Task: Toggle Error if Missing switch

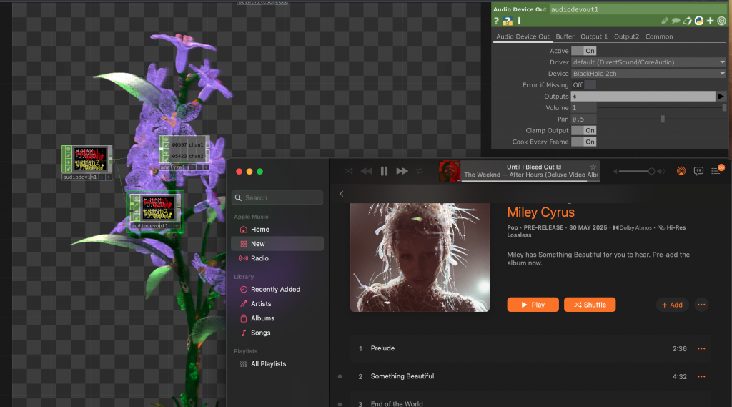Action: coord(583,85)
